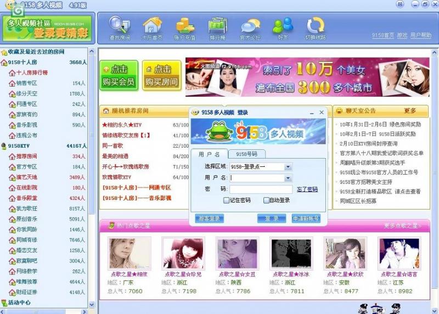439x314 pixels.
Task: Open announcement 9158官方招聘美女主持
Action: click(365, 182)
